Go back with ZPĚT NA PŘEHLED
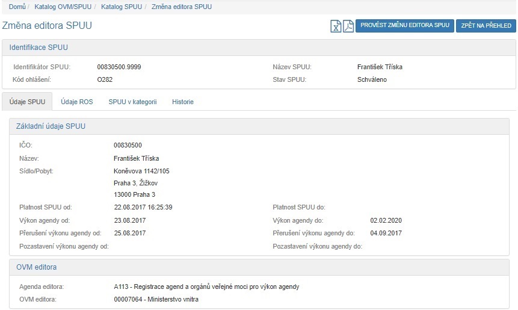This screenshot has width=518, height=310. click(x=486, y=26)
